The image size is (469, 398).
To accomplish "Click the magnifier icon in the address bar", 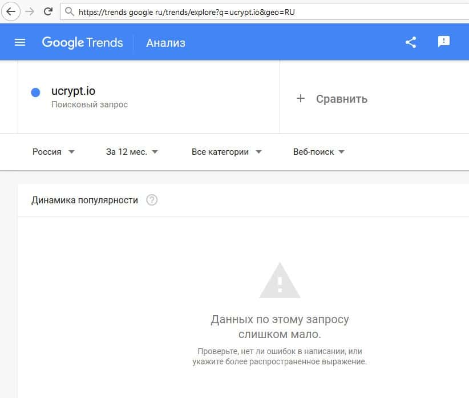I will [69, 11].
